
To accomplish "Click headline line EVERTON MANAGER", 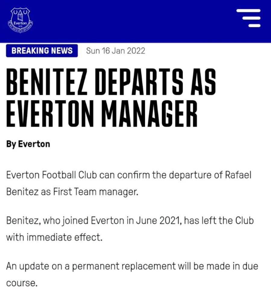I will click(102, 114).
